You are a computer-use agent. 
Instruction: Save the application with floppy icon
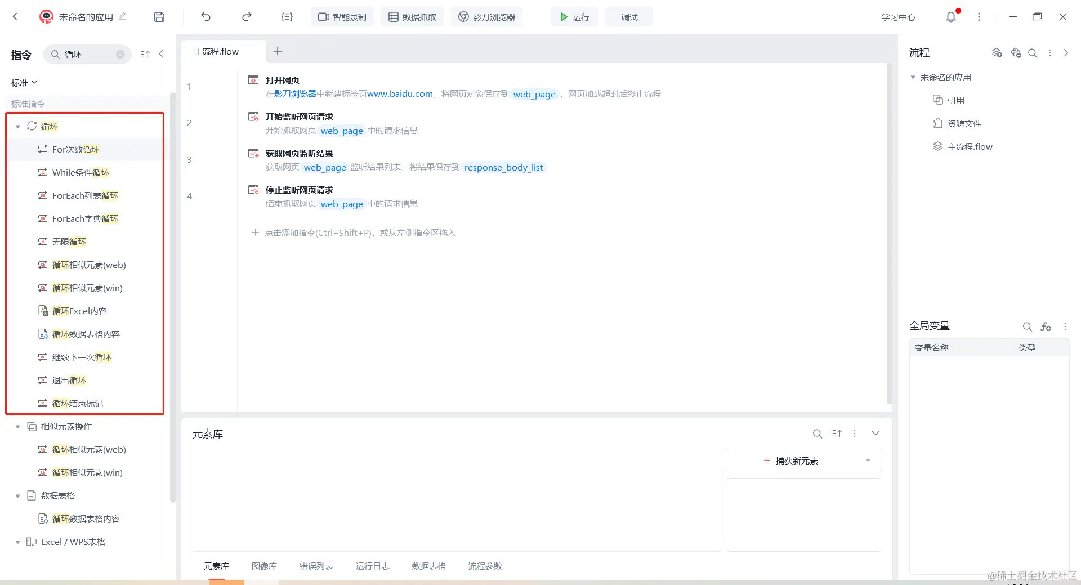pos(159,17)
